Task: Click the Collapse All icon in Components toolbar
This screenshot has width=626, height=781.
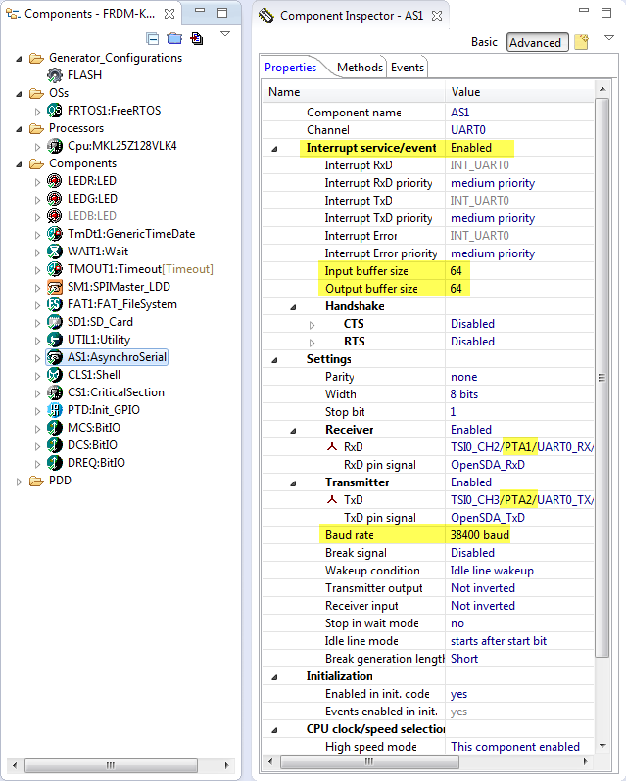Action: [153, 39]
